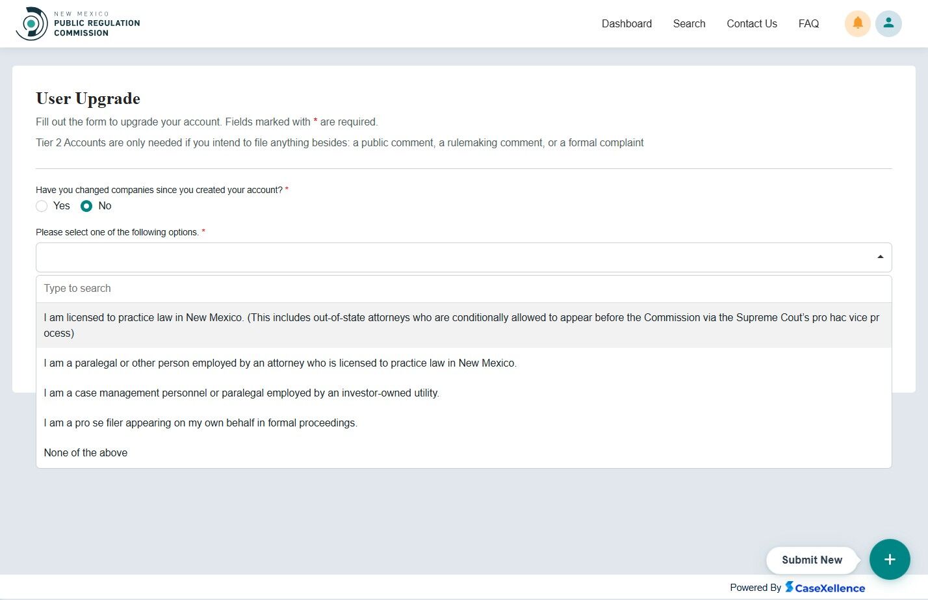Open the Search page from navbar
928x600 pixels.
coord(689,23)
